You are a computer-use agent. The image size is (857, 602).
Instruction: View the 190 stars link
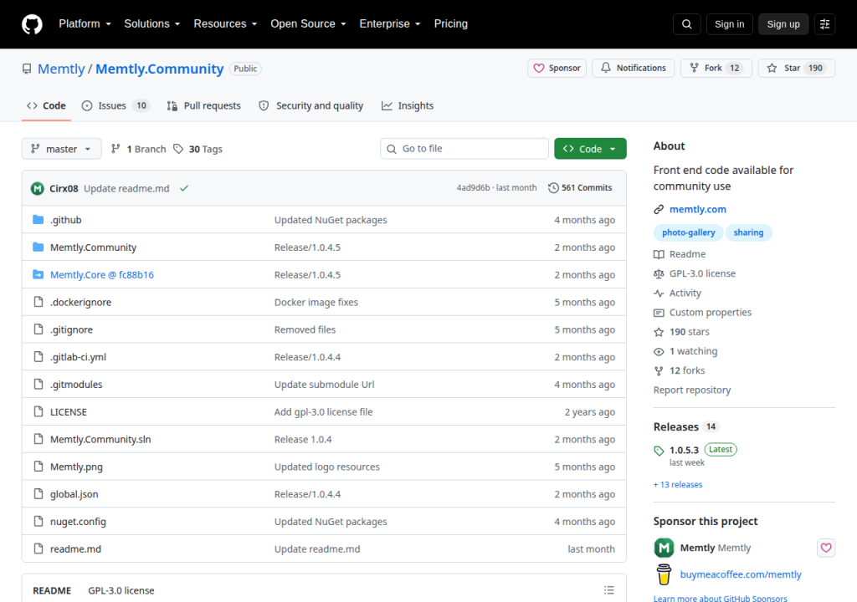pos(690,332)
